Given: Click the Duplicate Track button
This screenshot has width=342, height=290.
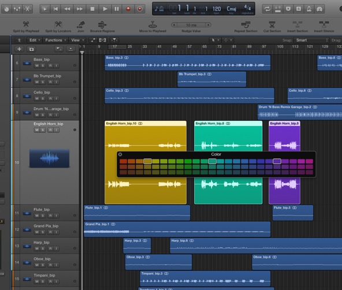Looking at the screenshot, I should pyautogui.click(x=31, y=49).
